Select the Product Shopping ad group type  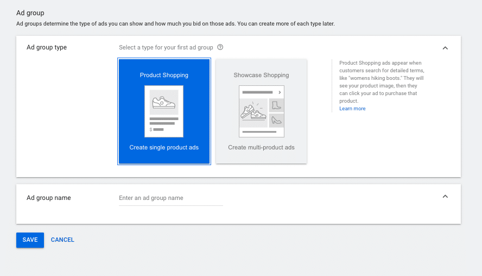pyautogui.click(x=164, y=111)
